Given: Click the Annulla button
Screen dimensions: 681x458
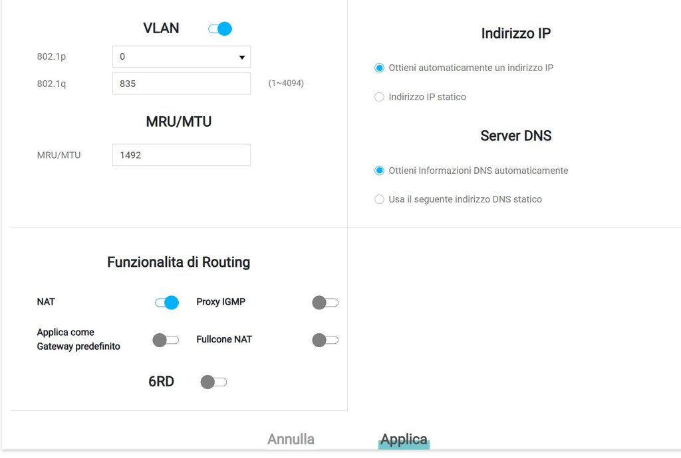Looking at the screenshot, I should point(291,439).
